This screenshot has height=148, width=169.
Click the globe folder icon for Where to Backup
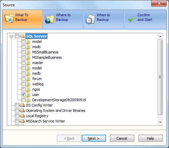[49, 20]
